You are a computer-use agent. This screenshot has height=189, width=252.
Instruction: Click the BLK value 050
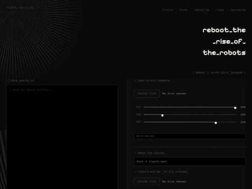pos(243,115)
